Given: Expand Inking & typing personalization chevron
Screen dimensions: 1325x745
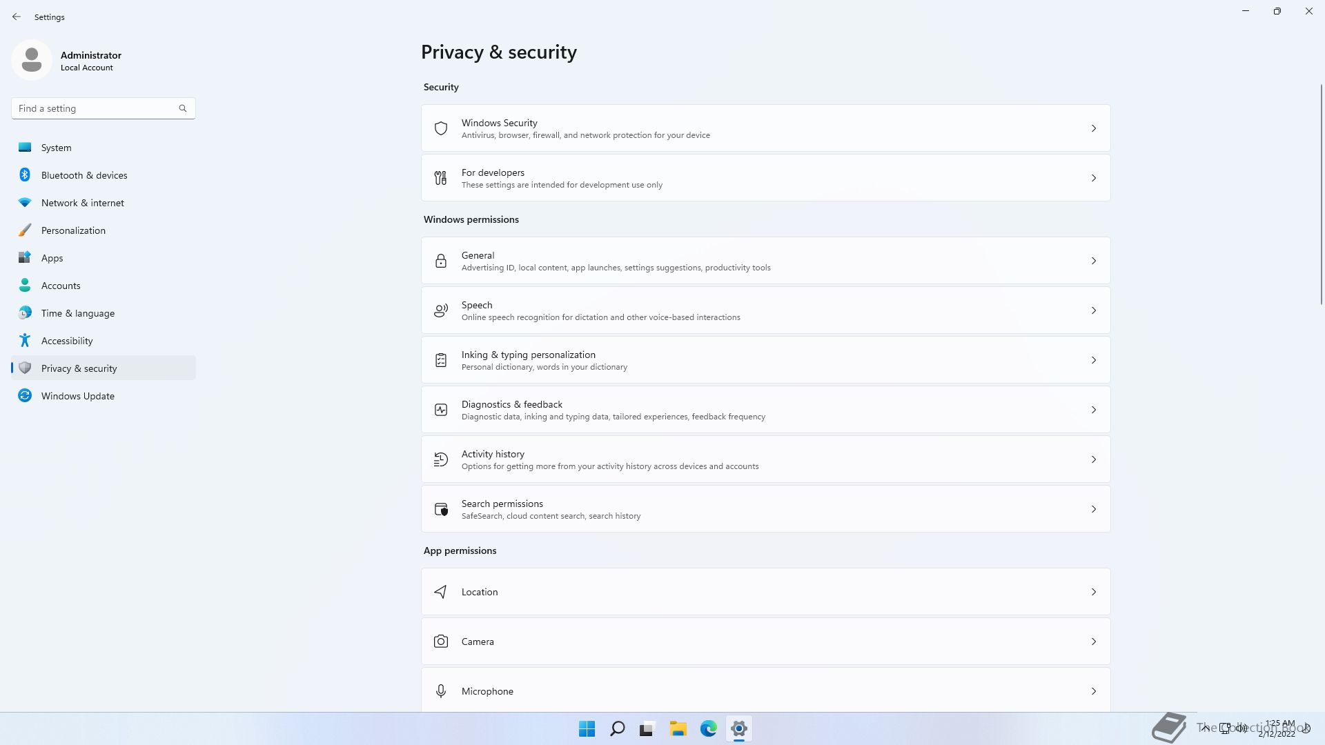Looking at the screenshot, I should tap(1093, 360).
